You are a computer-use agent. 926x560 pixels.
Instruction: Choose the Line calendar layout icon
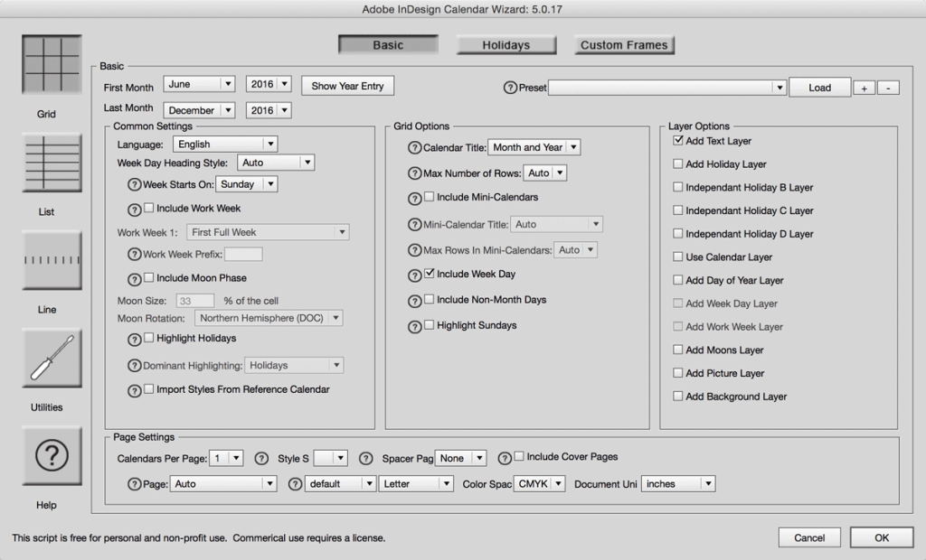(x=51, y=261)
